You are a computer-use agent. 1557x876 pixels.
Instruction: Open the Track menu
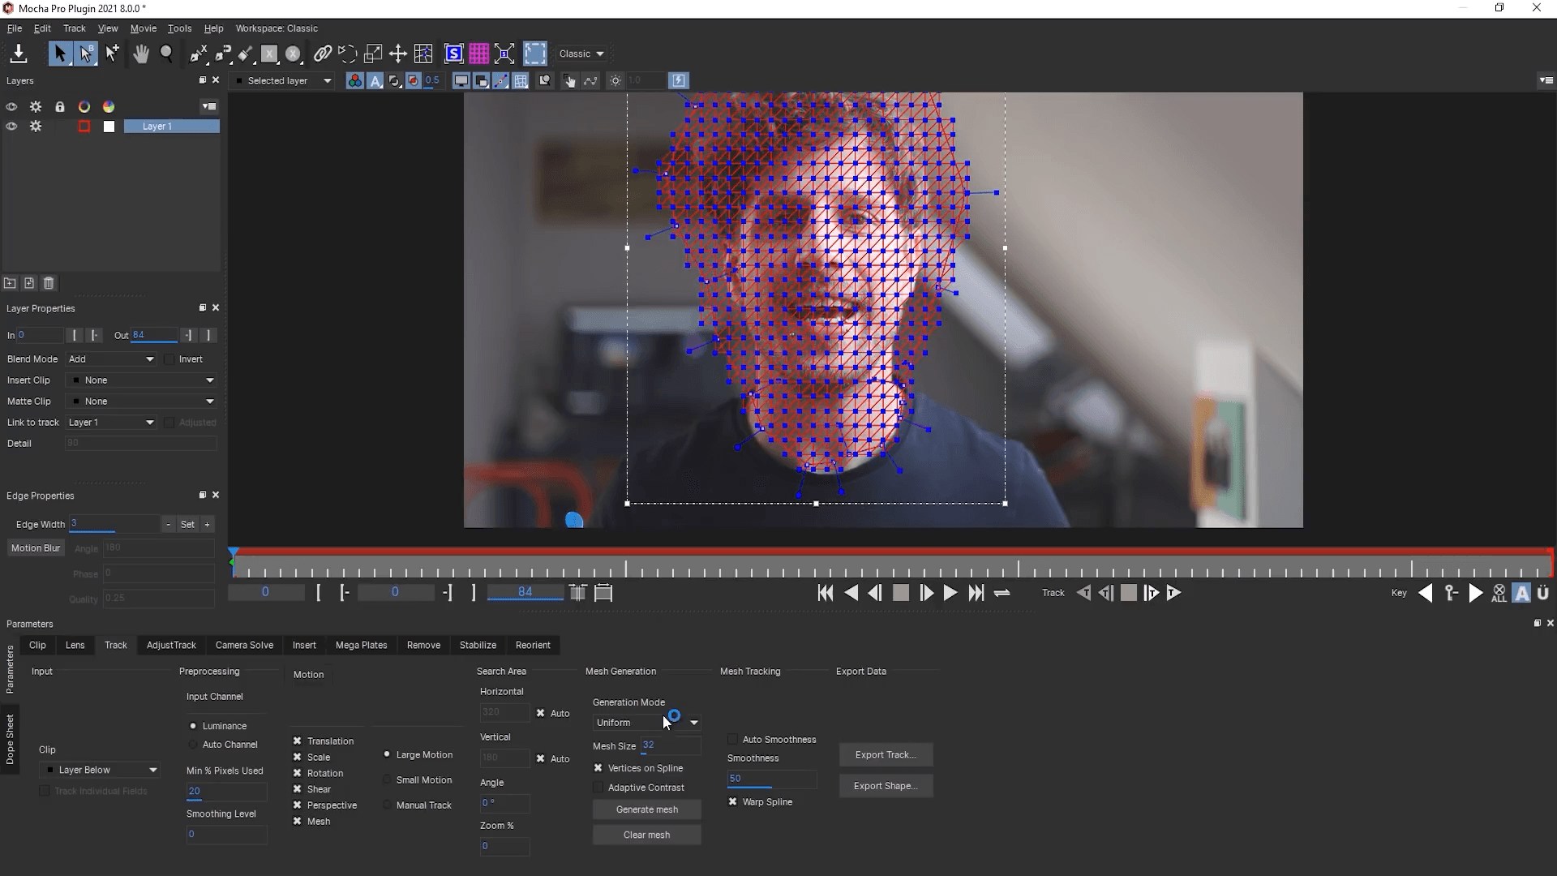tap(74, 28)
